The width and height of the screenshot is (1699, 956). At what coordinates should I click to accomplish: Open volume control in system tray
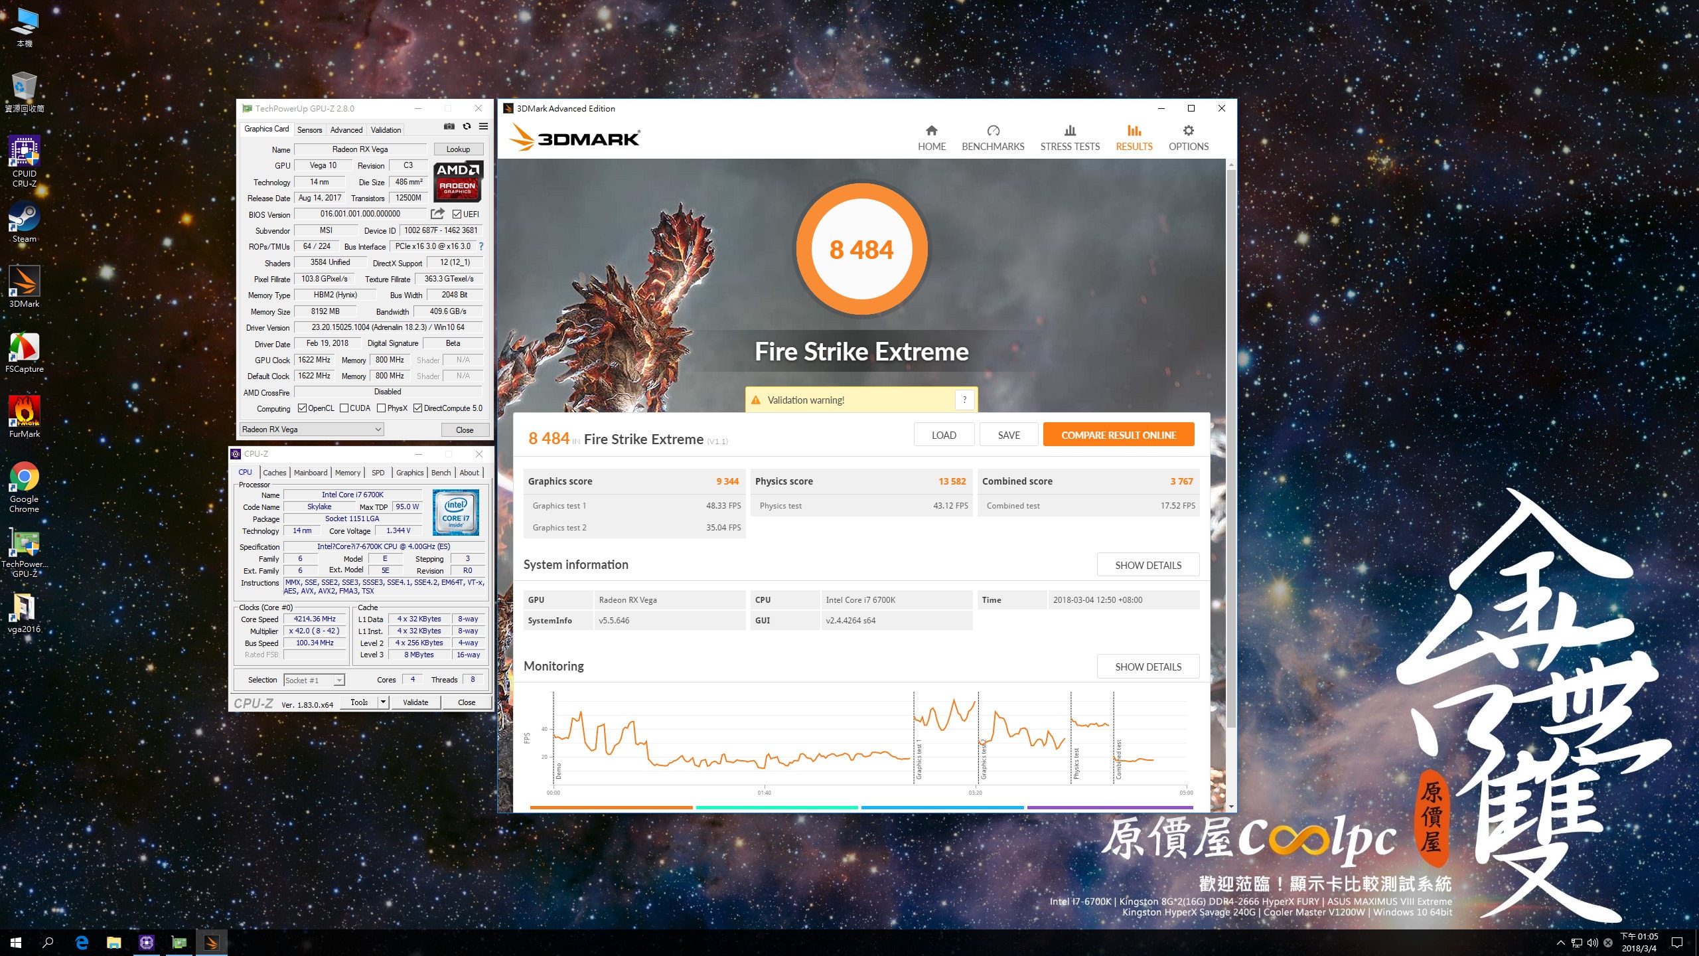pos(1592,942)
